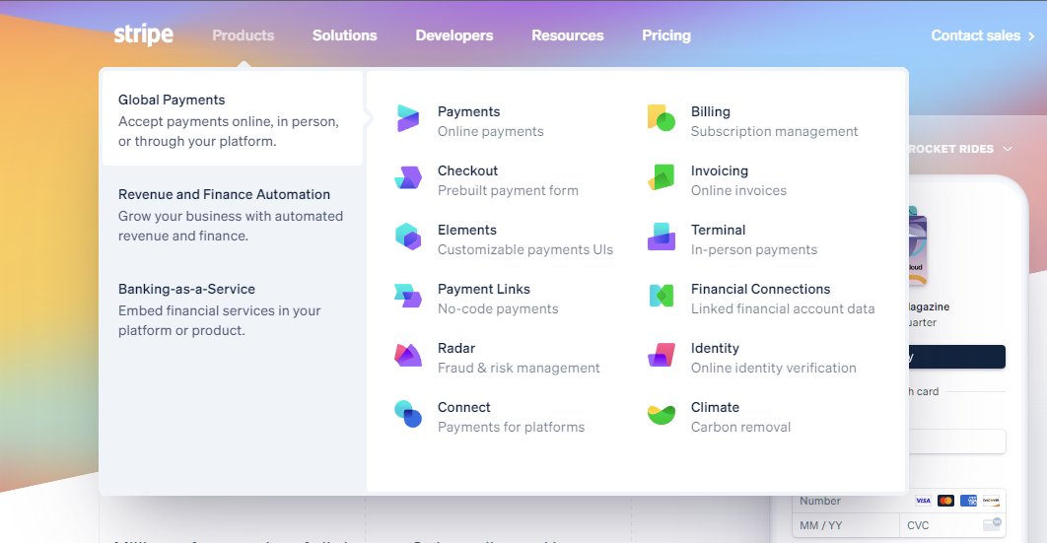Click the Billing product icon
The height and width of the screenshot is (543, 1047).
662,118
